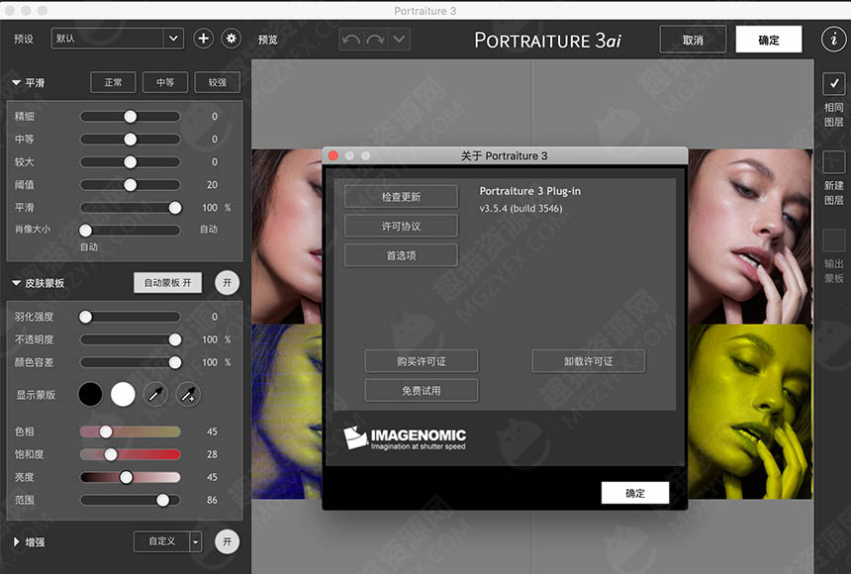Viewport: 851px width, 574px height.
Task: Click the yellow mask preview on right
Action: [751, 412]
